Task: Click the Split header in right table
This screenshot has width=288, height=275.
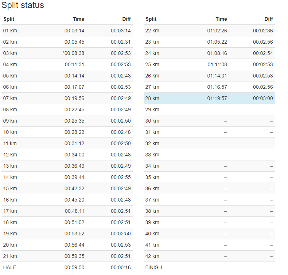Action: pyautogui.click(x=151, y=19)
